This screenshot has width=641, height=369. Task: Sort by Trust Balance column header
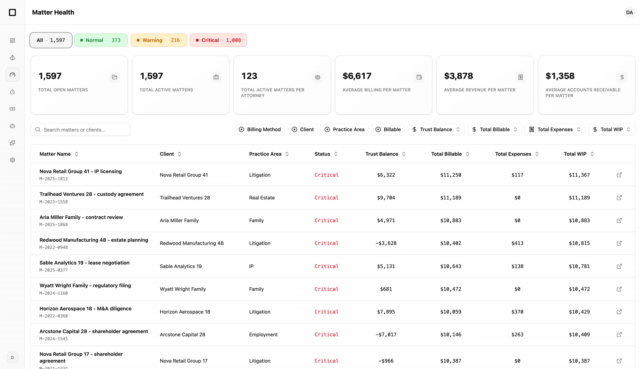[385, 154]
